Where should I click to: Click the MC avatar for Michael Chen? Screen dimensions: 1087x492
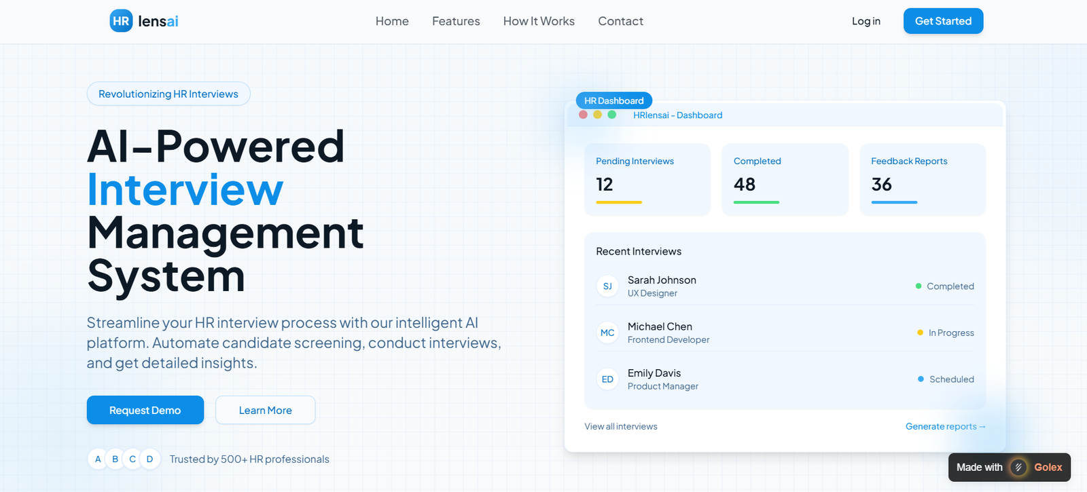[607, 333]
